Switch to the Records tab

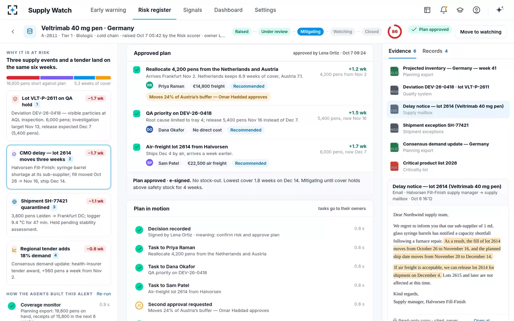point(435,51)
